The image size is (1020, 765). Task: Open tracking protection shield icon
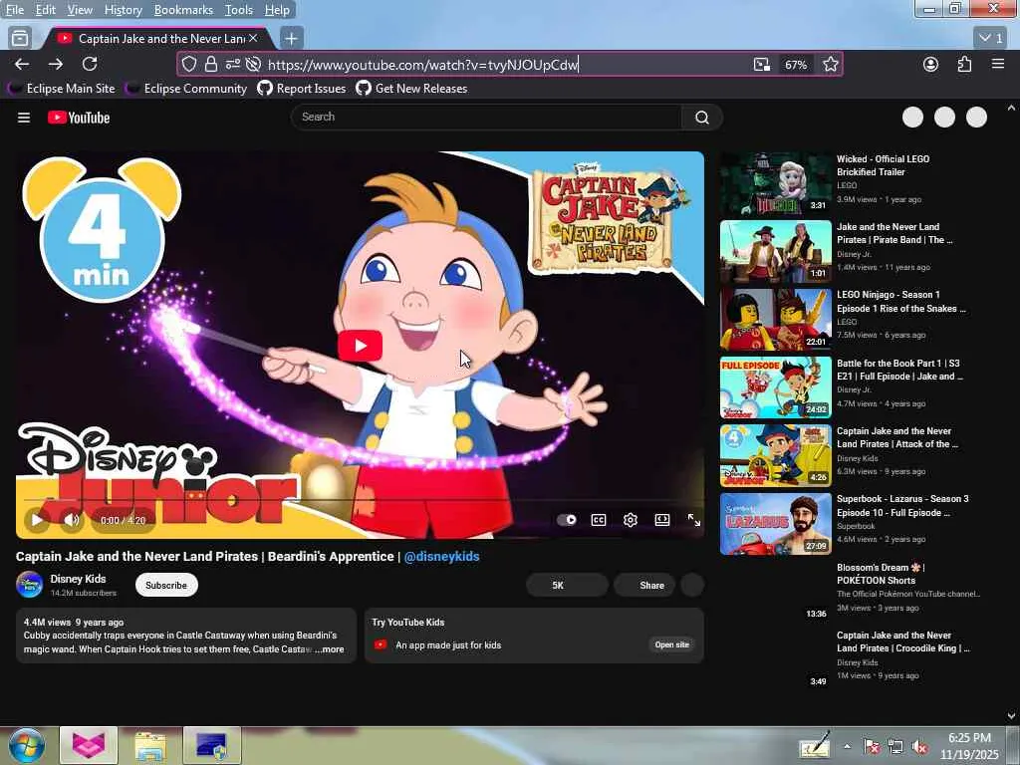click(188, 65)
